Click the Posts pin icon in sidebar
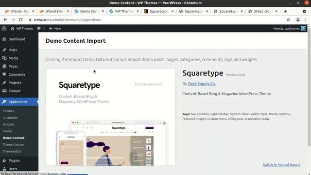311x175 pixels. point(4,50)
